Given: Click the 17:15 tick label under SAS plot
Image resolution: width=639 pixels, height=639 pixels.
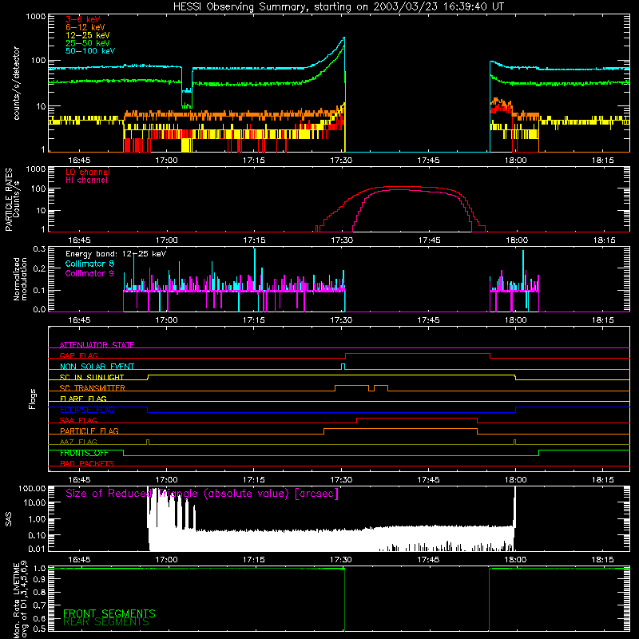Looking at the screenshot, I should [253, 560].
